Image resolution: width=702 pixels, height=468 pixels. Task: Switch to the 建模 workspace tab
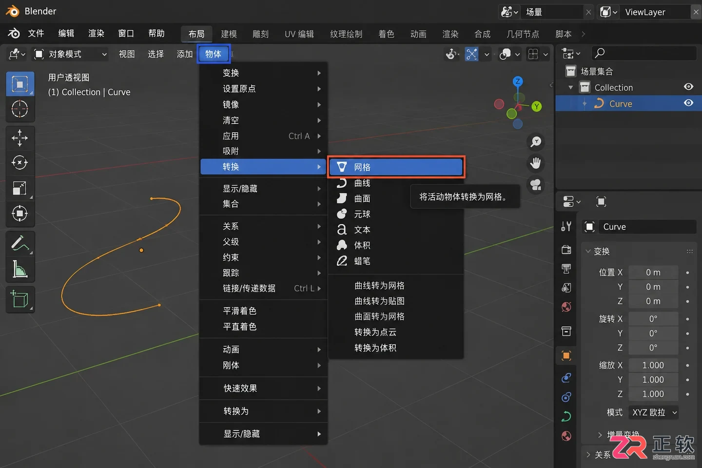229,34
